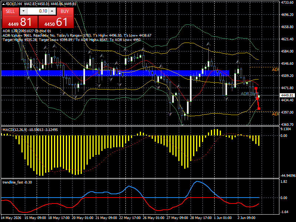Click the MACD scale value -44.94096
Screen dimensions: 296x222
pos(288,175)
